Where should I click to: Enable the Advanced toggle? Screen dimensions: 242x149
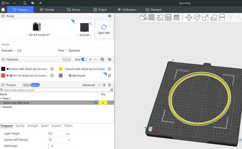point(98,85)
